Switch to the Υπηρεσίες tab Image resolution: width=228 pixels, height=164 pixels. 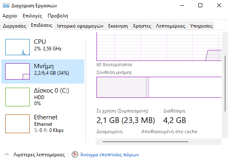tap(201, 26)
